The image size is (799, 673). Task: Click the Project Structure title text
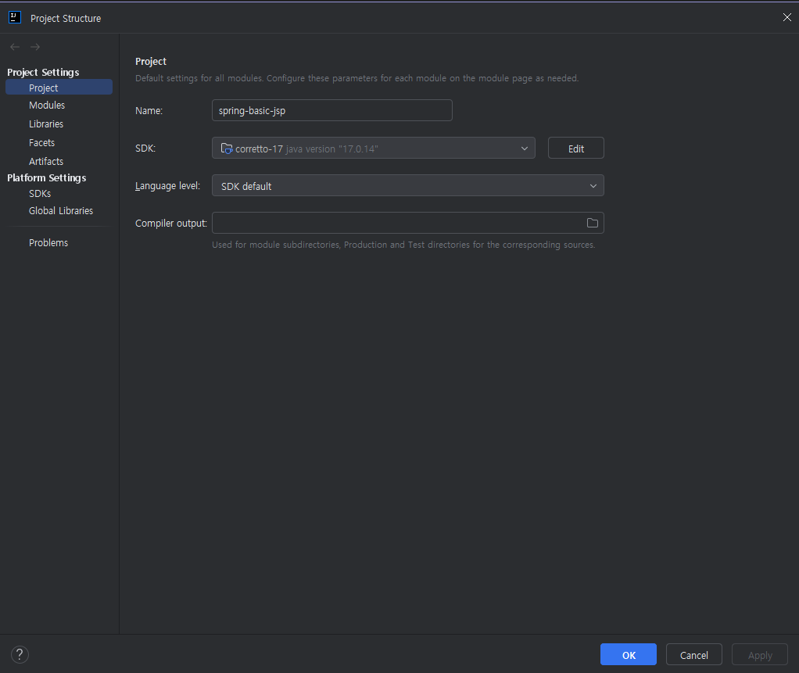tap(66, 18)
